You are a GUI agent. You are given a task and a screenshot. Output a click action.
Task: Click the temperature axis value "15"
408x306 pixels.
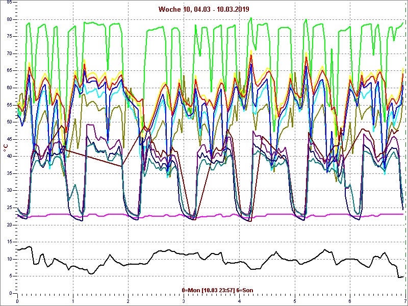[9, 242]
